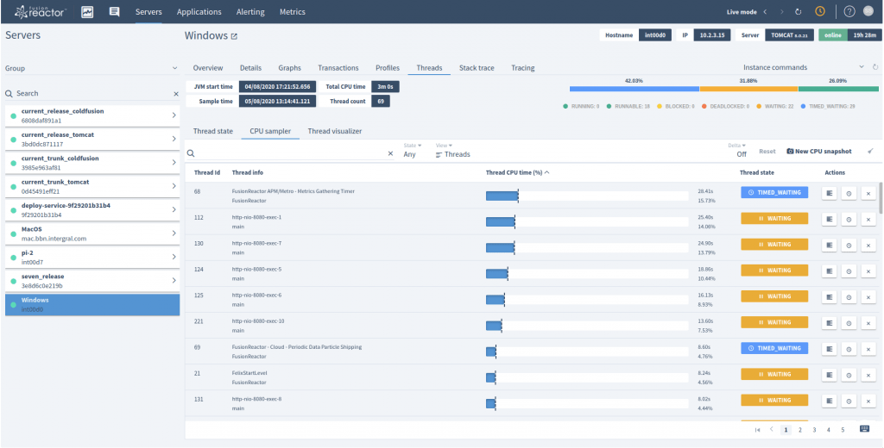
Task: Open stack trace icon for thread 21
Action: (830, 374)
